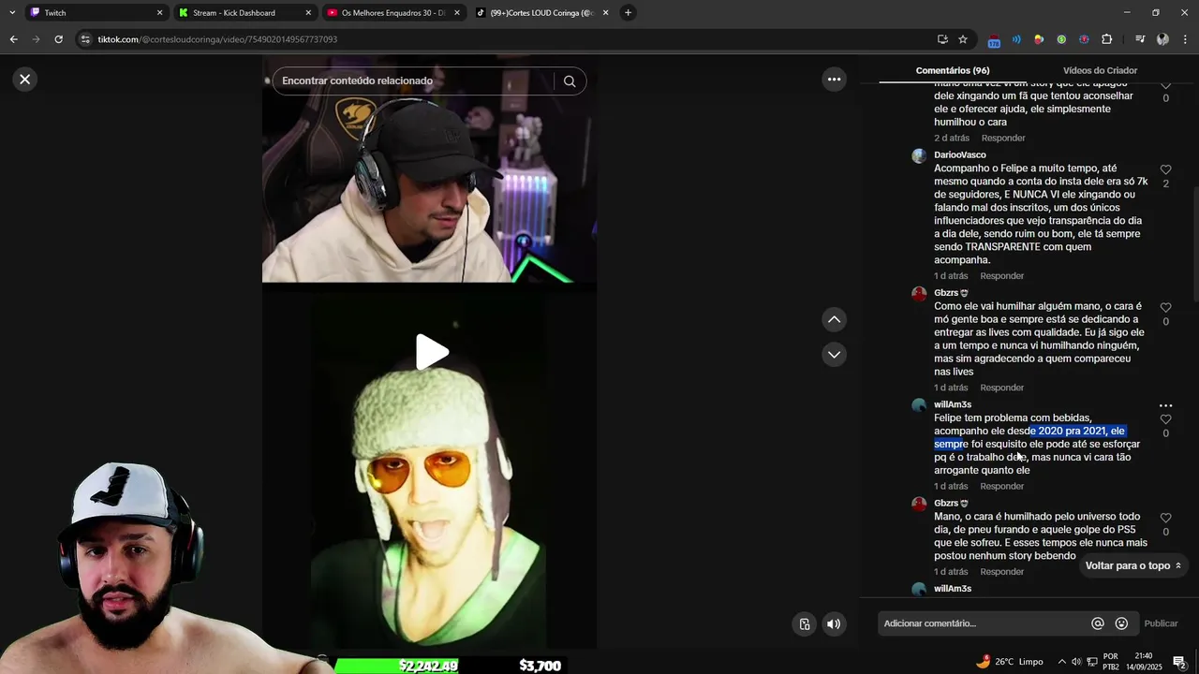Click the tiktok.com URL address bar
Viewport: 1199px width, 674px height.
click(x=506, y=39)
